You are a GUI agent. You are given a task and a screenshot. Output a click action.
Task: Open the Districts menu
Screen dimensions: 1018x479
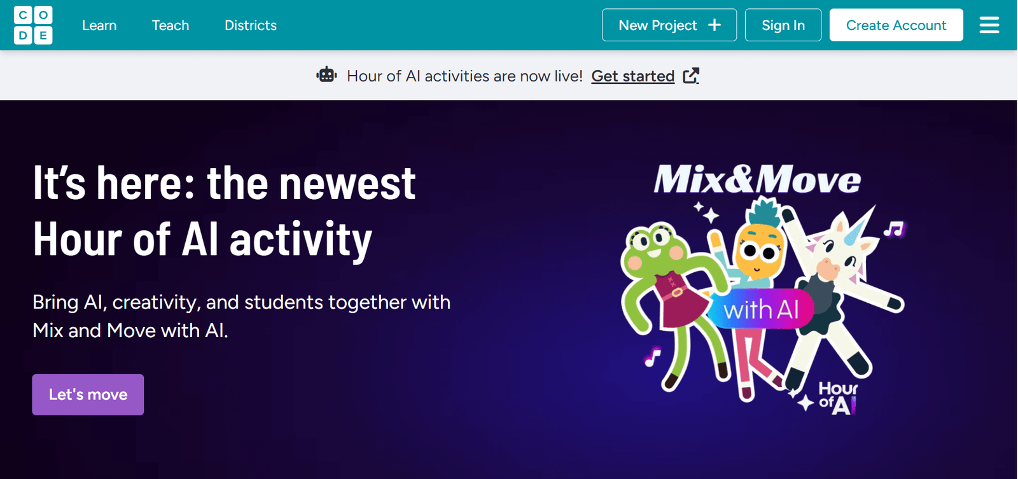point(251,25)
